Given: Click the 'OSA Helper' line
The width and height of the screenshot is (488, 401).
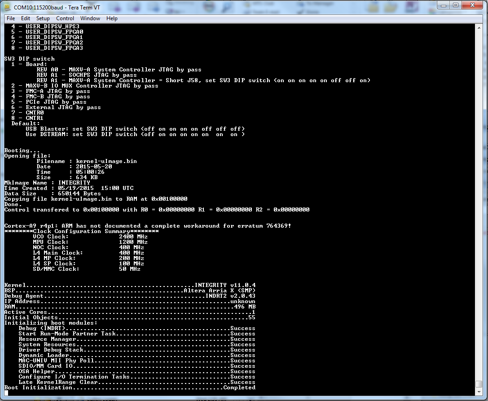Looking at the screenshot, I should point(137,371).
